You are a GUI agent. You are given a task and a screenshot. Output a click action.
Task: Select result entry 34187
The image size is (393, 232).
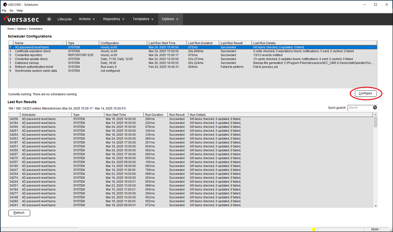click(191, 142)
